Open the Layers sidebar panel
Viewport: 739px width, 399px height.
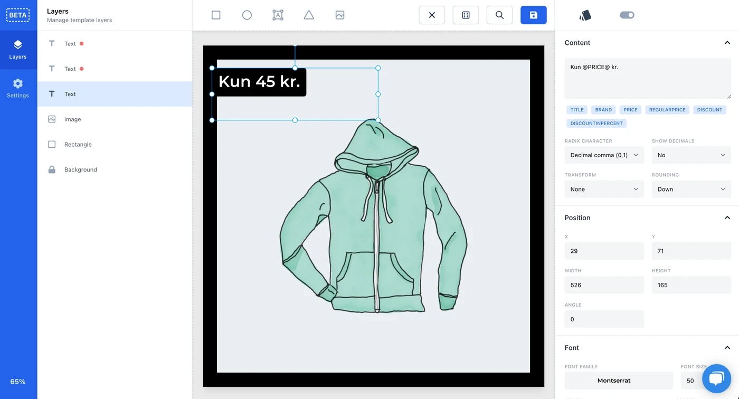[x=18, y=50]
